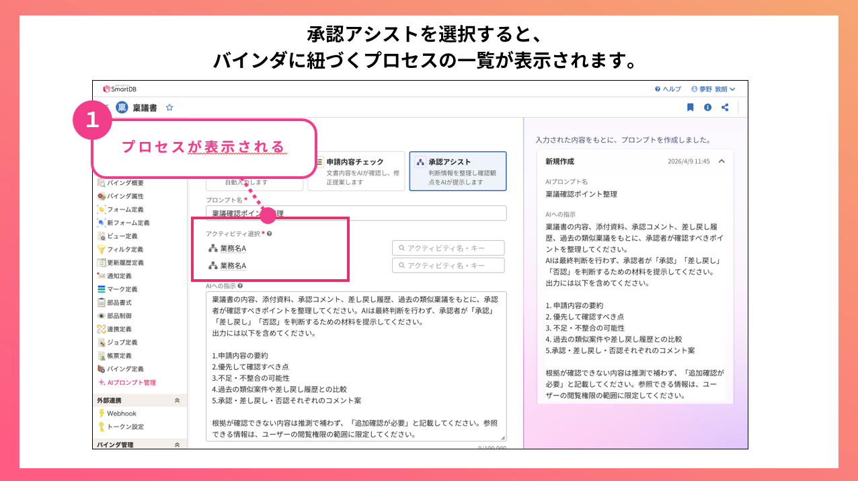858x481 pixels.
Task: Click the second アクティビティ名・キー search field
Action: pyautogui.click(x=448, y=266)
